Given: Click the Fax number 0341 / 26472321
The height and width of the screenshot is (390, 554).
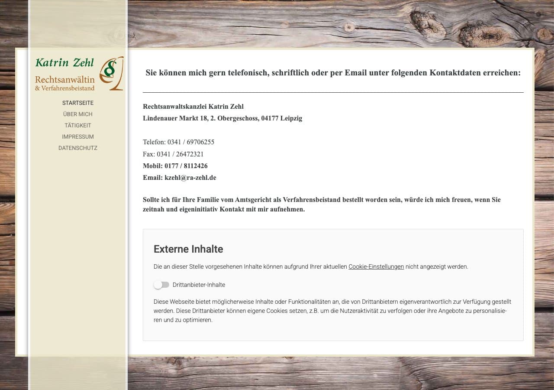Looking at the screenshot, I should pyautogui.click(x=180, y=154).
